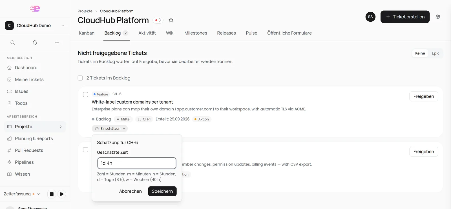This screenshot has height=209, width=451.
Task: Open the SS user avatar
Action: pos(370,17)
